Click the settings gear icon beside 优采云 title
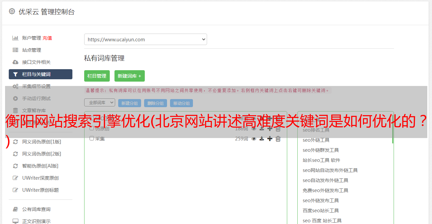The image size is (432, 224). 12,11
